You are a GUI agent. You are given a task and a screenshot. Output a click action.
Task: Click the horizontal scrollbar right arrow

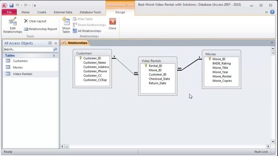pos(268,146)
